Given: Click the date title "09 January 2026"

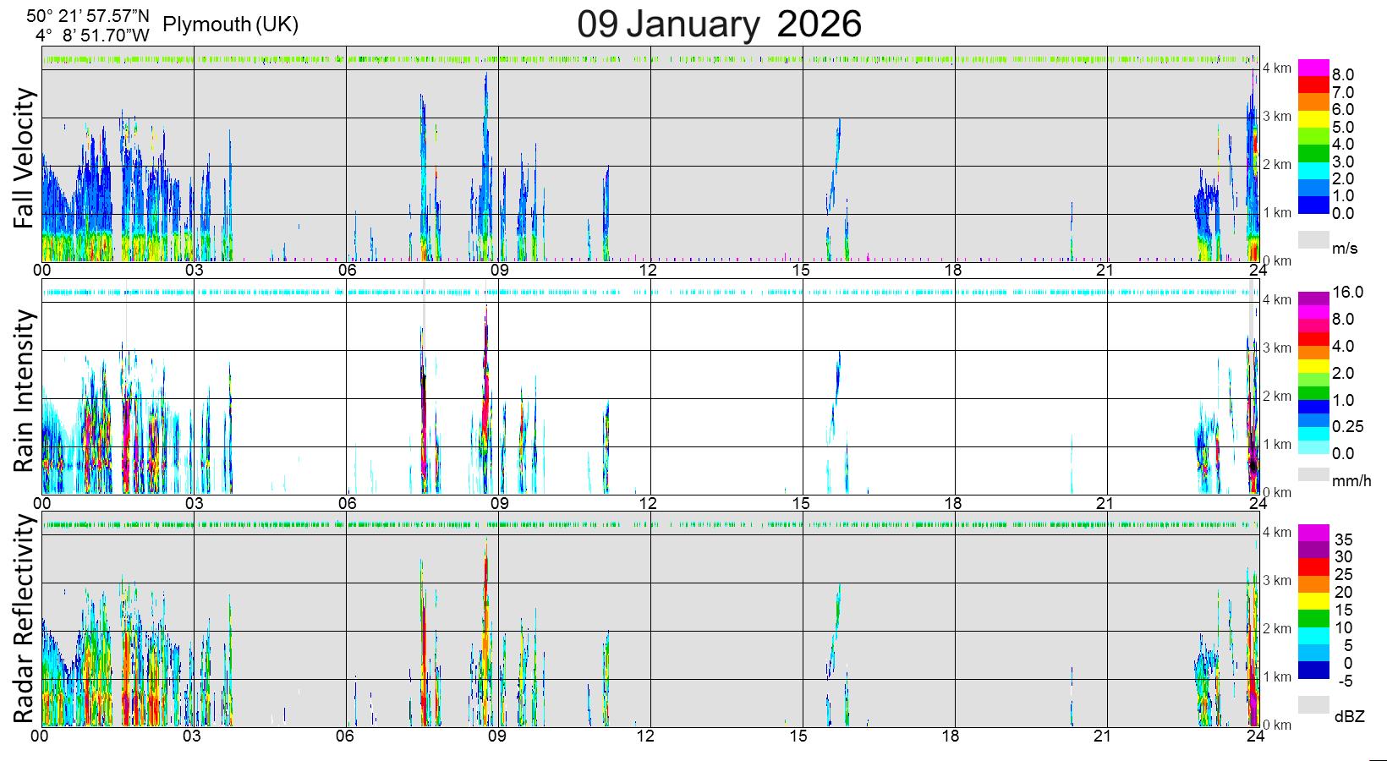Looking at the screenshot, I should coord(719,25).
